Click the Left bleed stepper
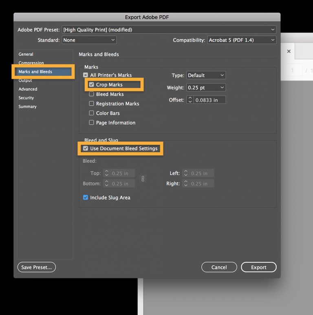313x315 pixels. pos(185,173)
